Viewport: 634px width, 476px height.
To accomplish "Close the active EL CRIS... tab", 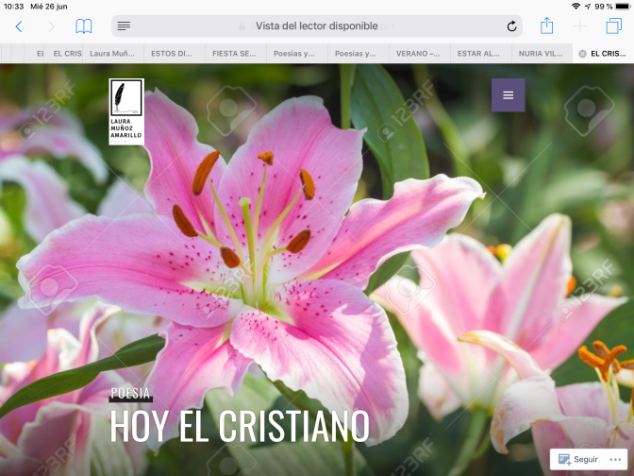I will 581,54.
